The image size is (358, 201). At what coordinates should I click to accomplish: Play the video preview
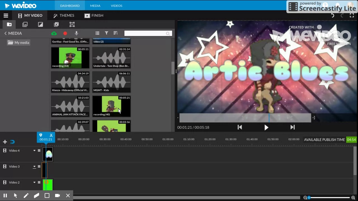[x=266, y=128]
